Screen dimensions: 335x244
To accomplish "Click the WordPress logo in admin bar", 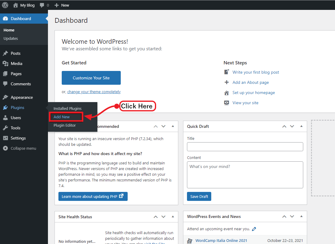I will [x=5, y=5].
